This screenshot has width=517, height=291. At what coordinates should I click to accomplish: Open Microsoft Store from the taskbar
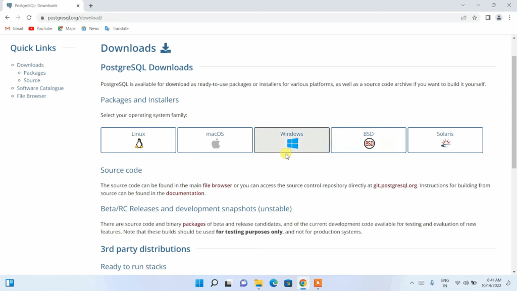288,283
